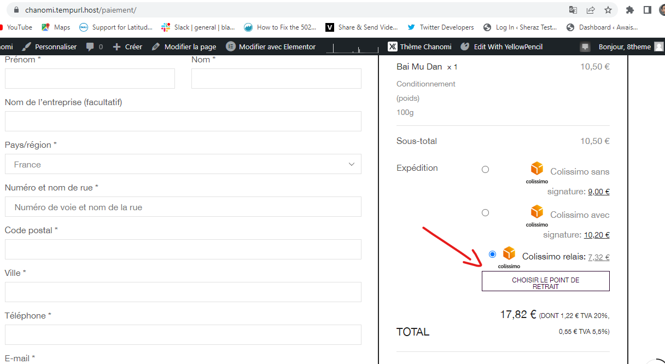Open the Créer menu in admin bar
This screenshot has width=665, height=364.
127,47
